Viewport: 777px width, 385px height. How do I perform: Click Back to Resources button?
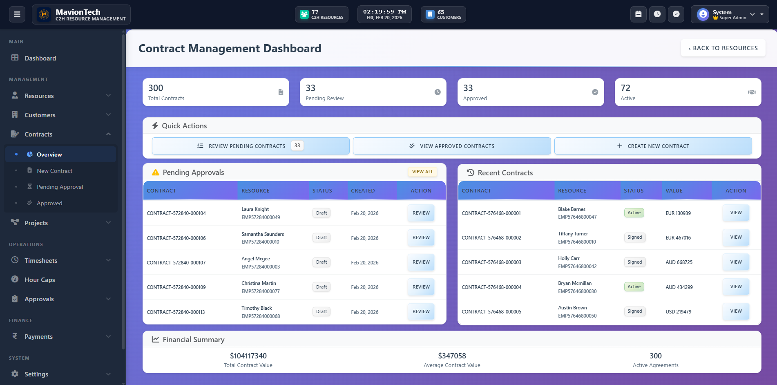click(x=723, y=48)
